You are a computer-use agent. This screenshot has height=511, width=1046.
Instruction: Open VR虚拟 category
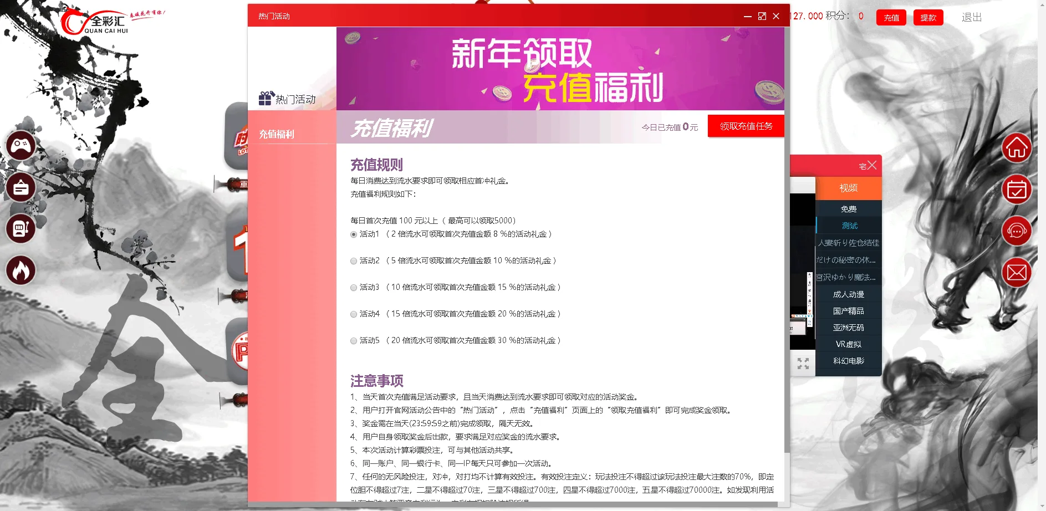coord(849,344)
